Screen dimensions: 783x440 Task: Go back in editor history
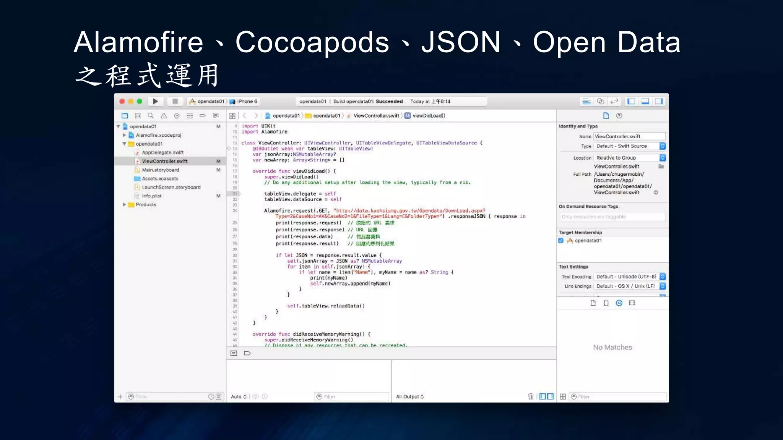(245, 116)
